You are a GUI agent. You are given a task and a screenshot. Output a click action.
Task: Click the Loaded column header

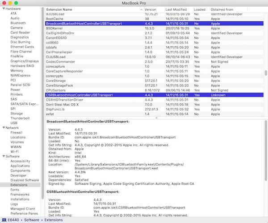tap(200, 9)
